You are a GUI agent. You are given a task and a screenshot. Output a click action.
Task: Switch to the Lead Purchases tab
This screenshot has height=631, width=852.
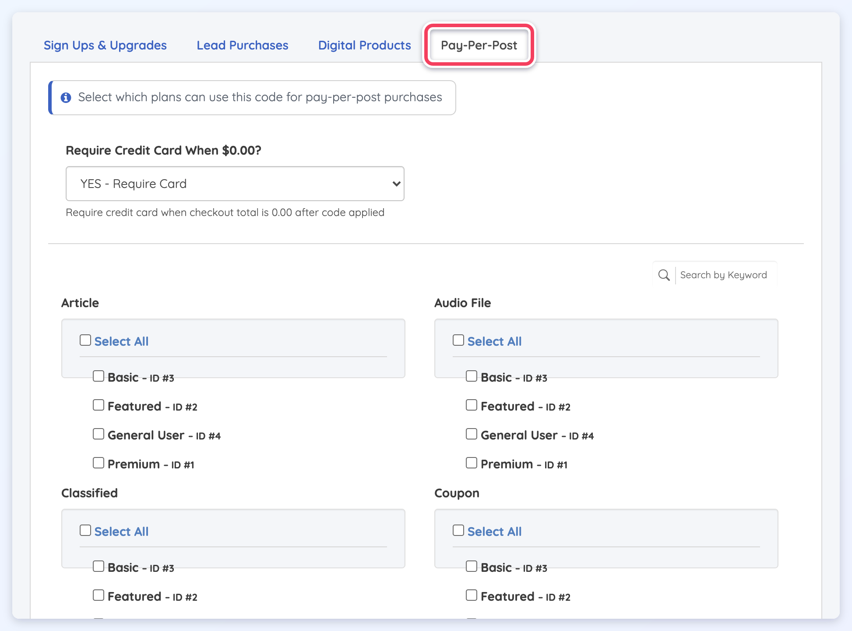[243, 45]
